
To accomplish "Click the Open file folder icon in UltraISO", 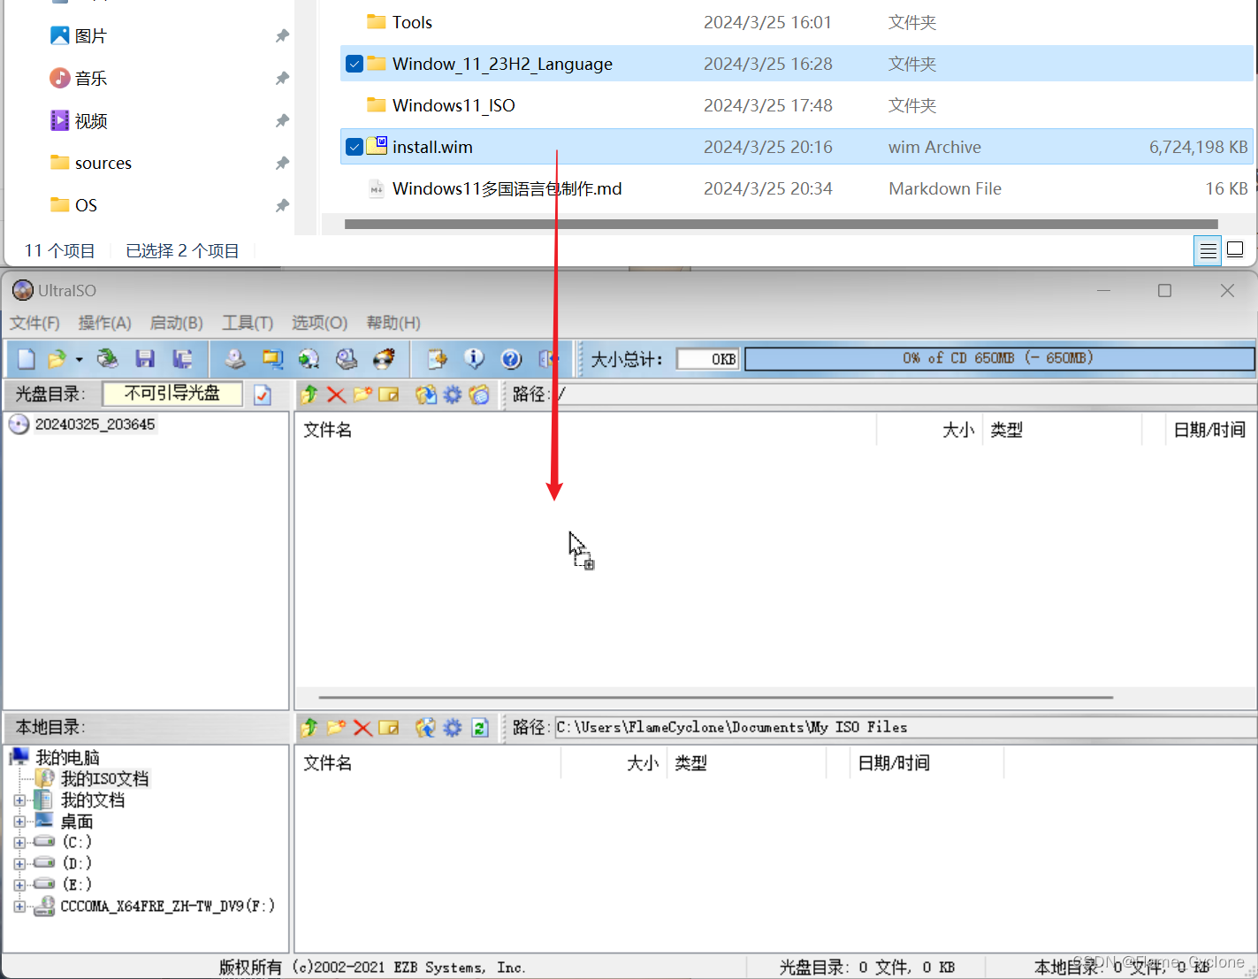I will (x=57, y=359).
